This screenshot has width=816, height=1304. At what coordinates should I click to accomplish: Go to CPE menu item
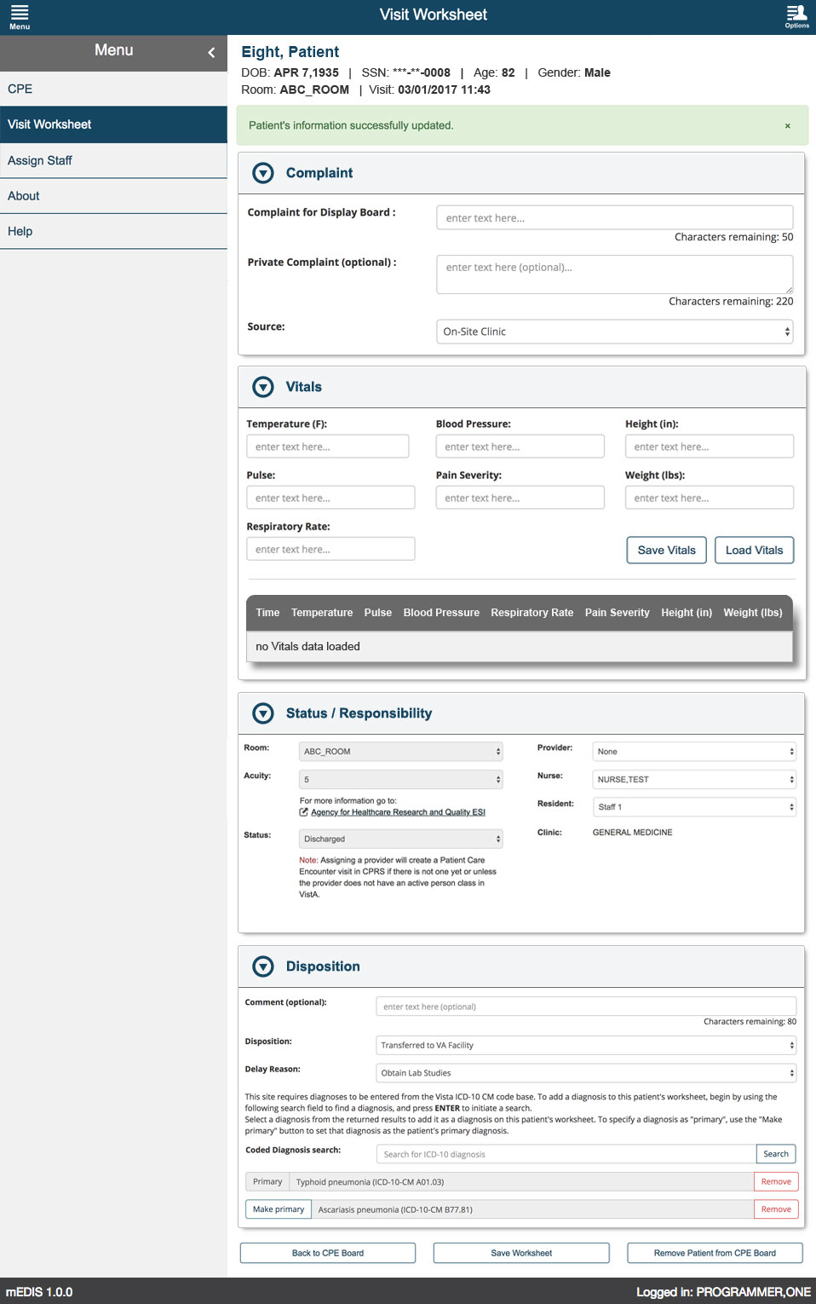(x=113, y=89)
